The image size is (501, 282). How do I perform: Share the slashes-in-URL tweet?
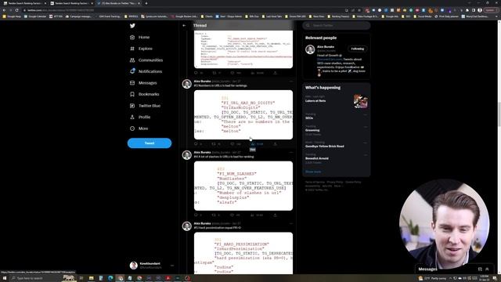tap(275, 215)
